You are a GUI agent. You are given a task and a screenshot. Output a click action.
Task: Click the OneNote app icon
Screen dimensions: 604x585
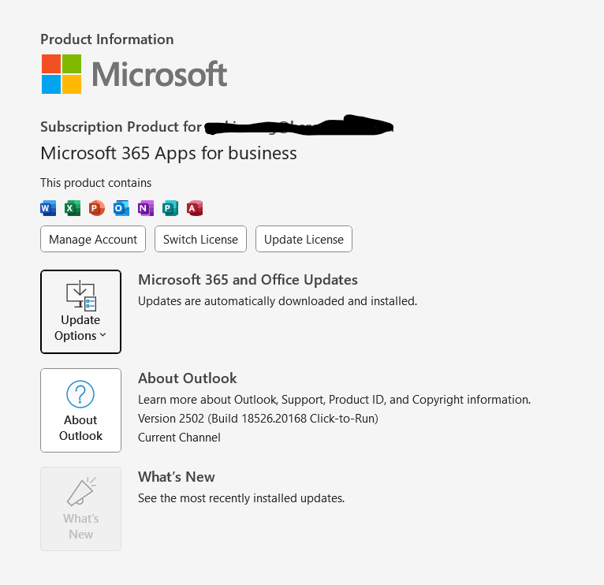pyautogui.click(x=146, y=208)
